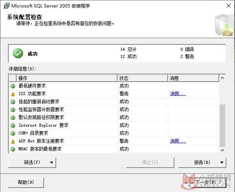Click the 详细信息(D): label
Screen dimensions: 235x192
tap(22, 69)
